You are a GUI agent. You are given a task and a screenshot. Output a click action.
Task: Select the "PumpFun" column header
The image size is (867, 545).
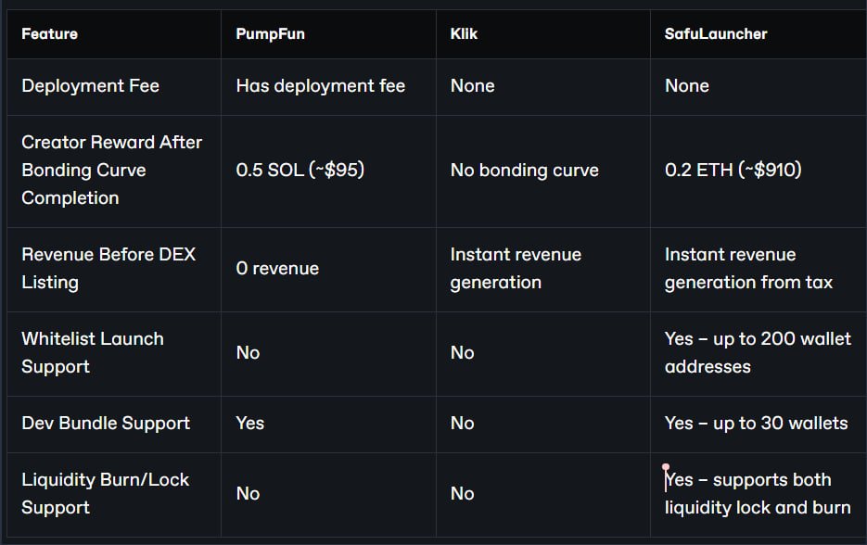point(270,33)
